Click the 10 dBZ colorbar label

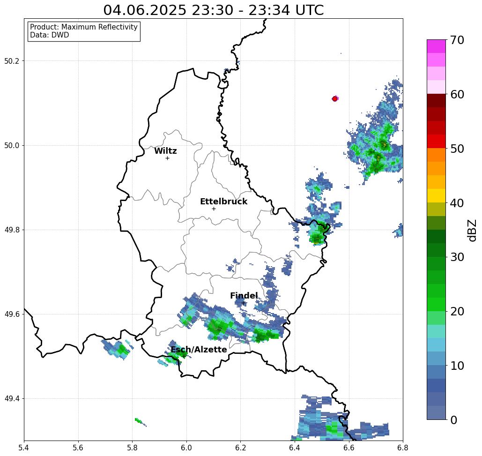point(457,366)
